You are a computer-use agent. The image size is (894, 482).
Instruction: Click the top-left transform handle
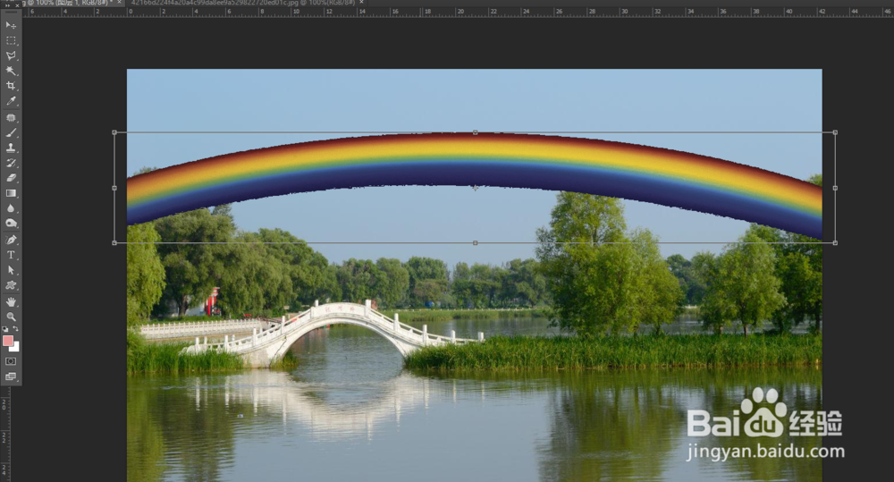[114, 132]
